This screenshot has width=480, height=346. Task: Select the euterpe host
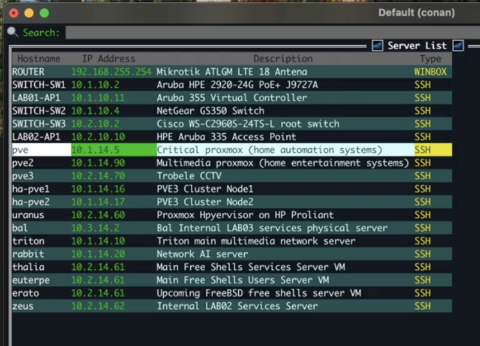31,280
